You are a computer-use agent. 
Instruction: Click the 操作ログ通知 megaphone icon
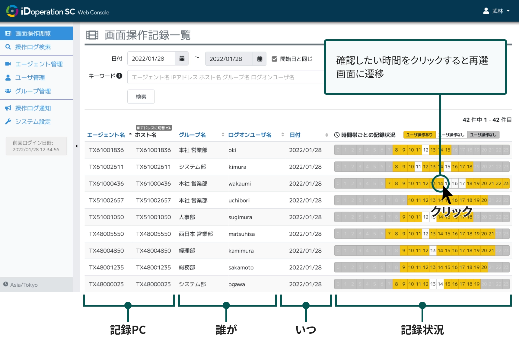click(x=8, y=108)
